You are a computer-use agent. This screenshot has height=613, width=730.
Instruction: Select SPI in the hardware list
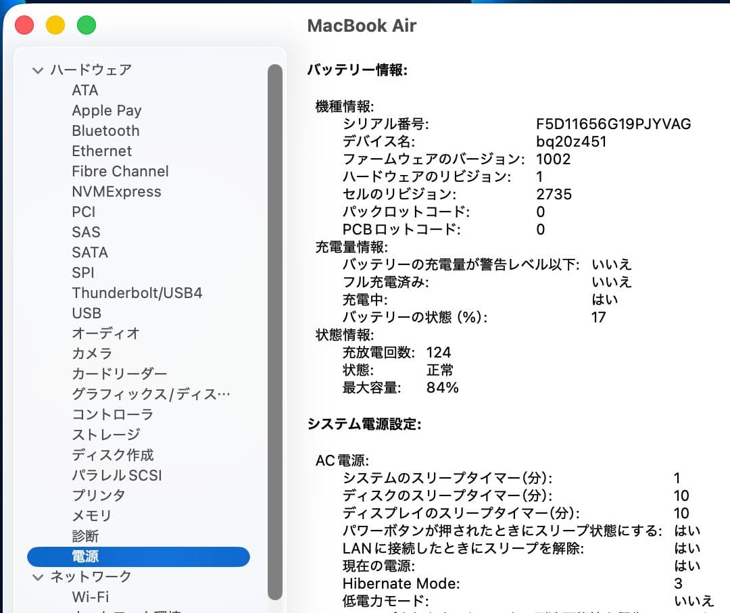coord(83,272)
